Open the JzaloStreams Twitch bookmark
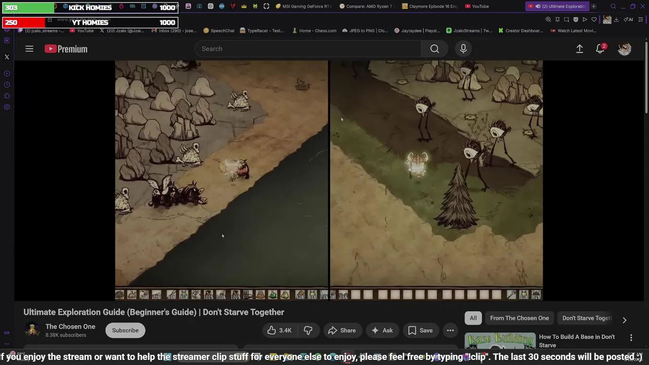Image resolution: width=649 pixels, height=365 pixels. 469,30
